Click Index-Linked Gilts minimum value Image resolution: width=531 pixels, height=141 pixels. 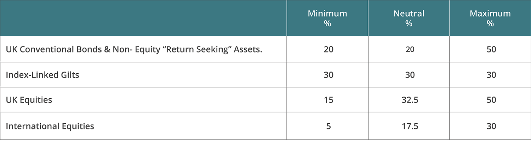click(329, 75)
